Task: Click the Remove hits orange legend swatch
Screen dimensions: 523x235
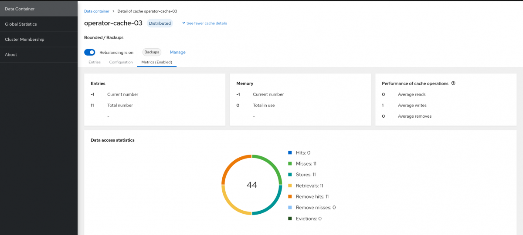Action: 290,196
